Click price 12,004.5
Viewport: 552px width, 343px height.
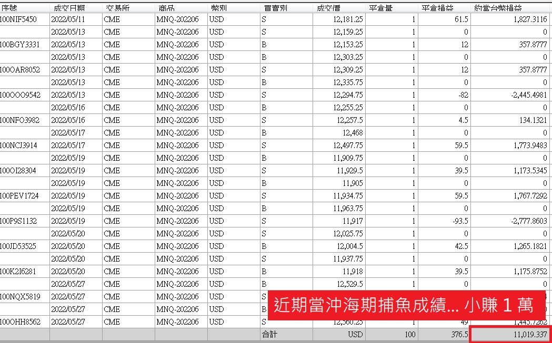pyautogui.click(x=350, y=246)
